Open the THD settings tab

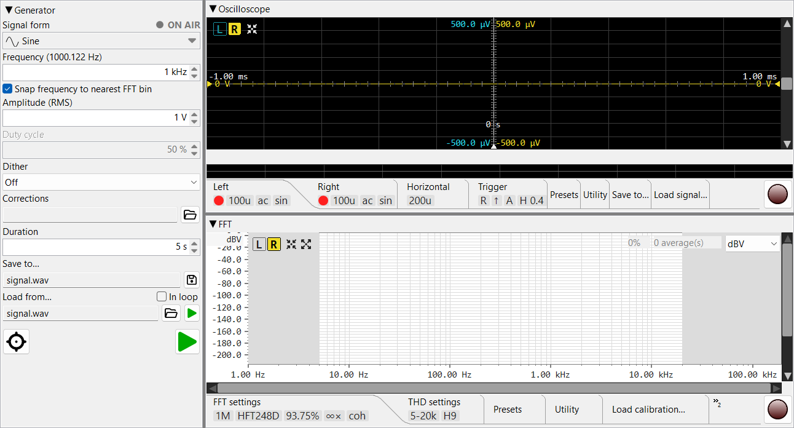pos(434,409)
